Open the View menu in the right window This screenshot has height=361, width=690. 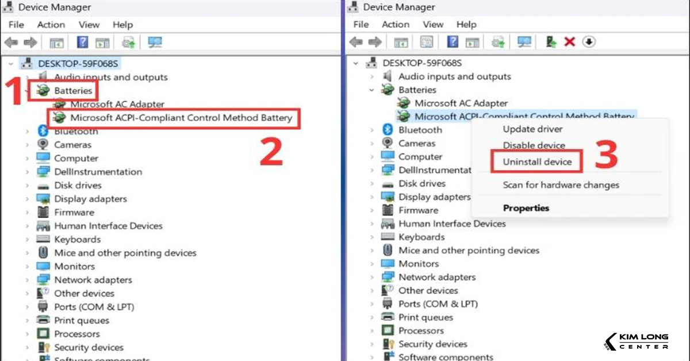tap(433, 24)
